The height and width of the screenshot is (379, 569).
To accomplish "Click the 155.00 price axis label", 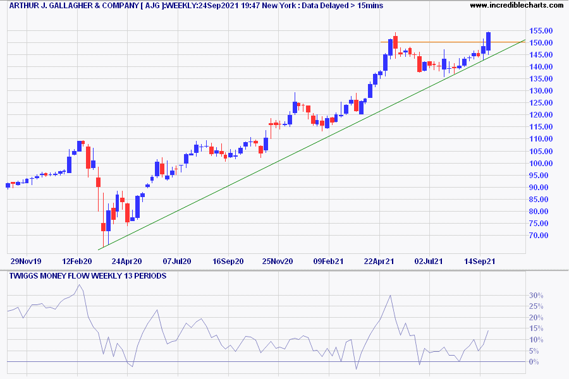I will point(541,31).
